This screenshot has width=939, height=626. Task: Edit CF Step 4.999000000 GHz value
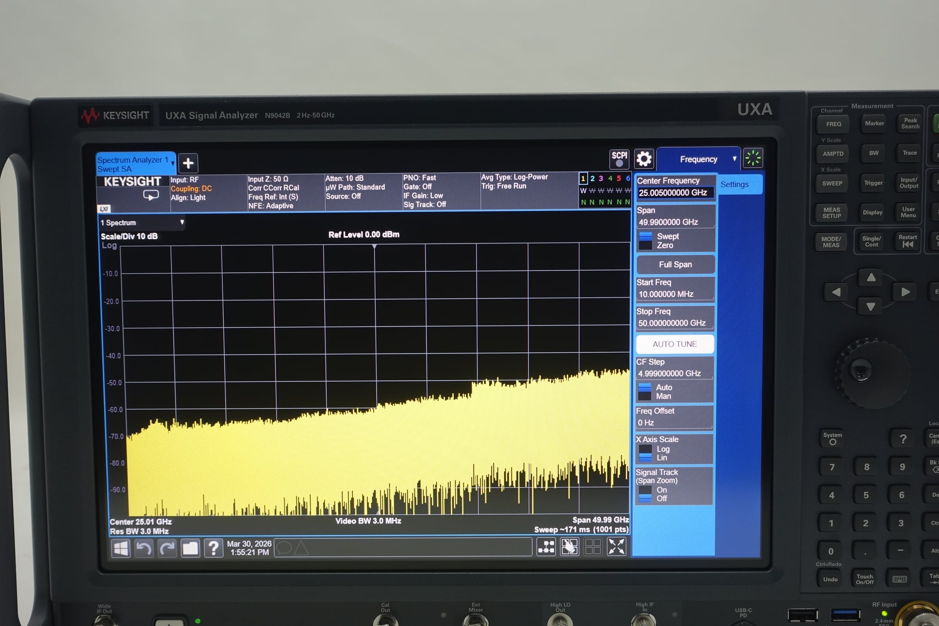[x=674, y=373]
